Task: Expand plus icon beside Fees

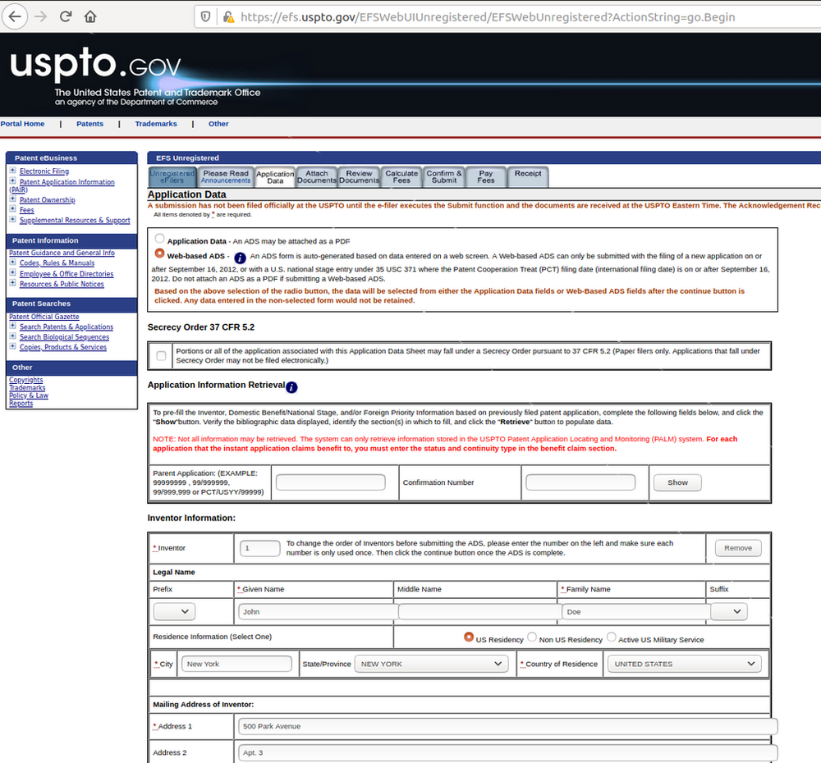Action: coord(12,209)
